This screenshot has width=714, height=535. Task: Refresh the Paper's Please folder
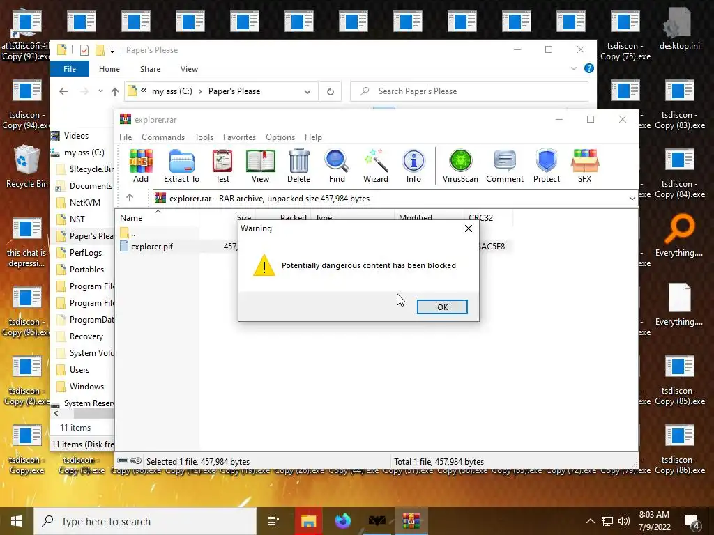[x=330, y=91]
